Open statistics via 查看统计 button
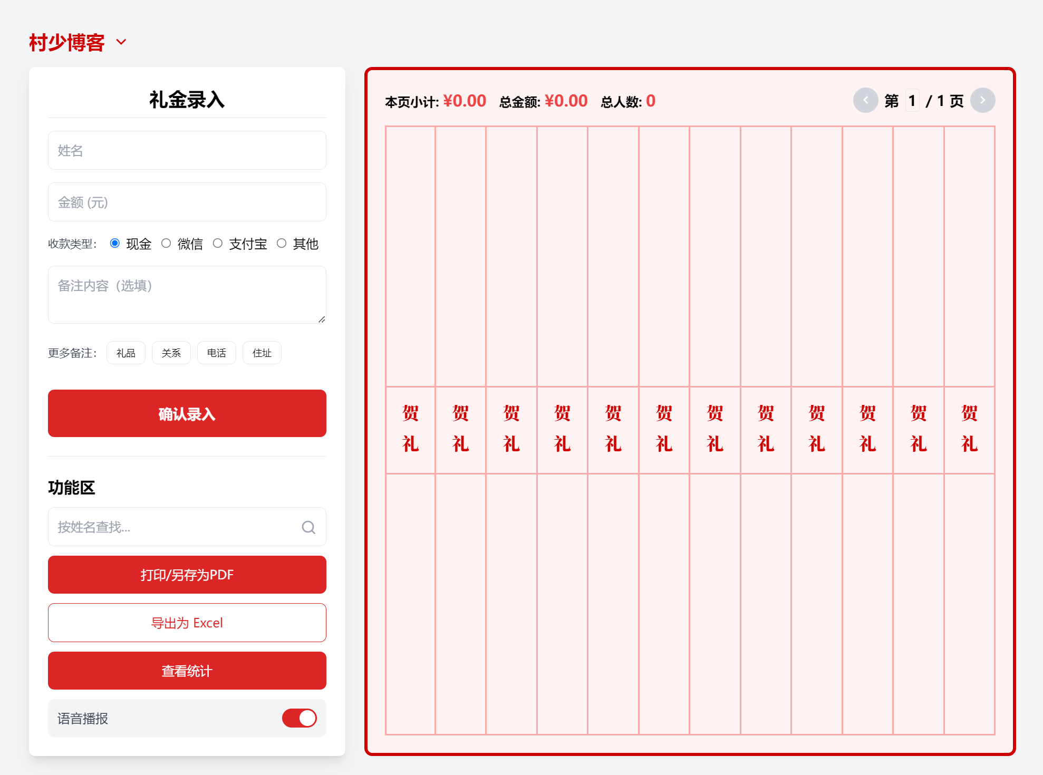 187,671
